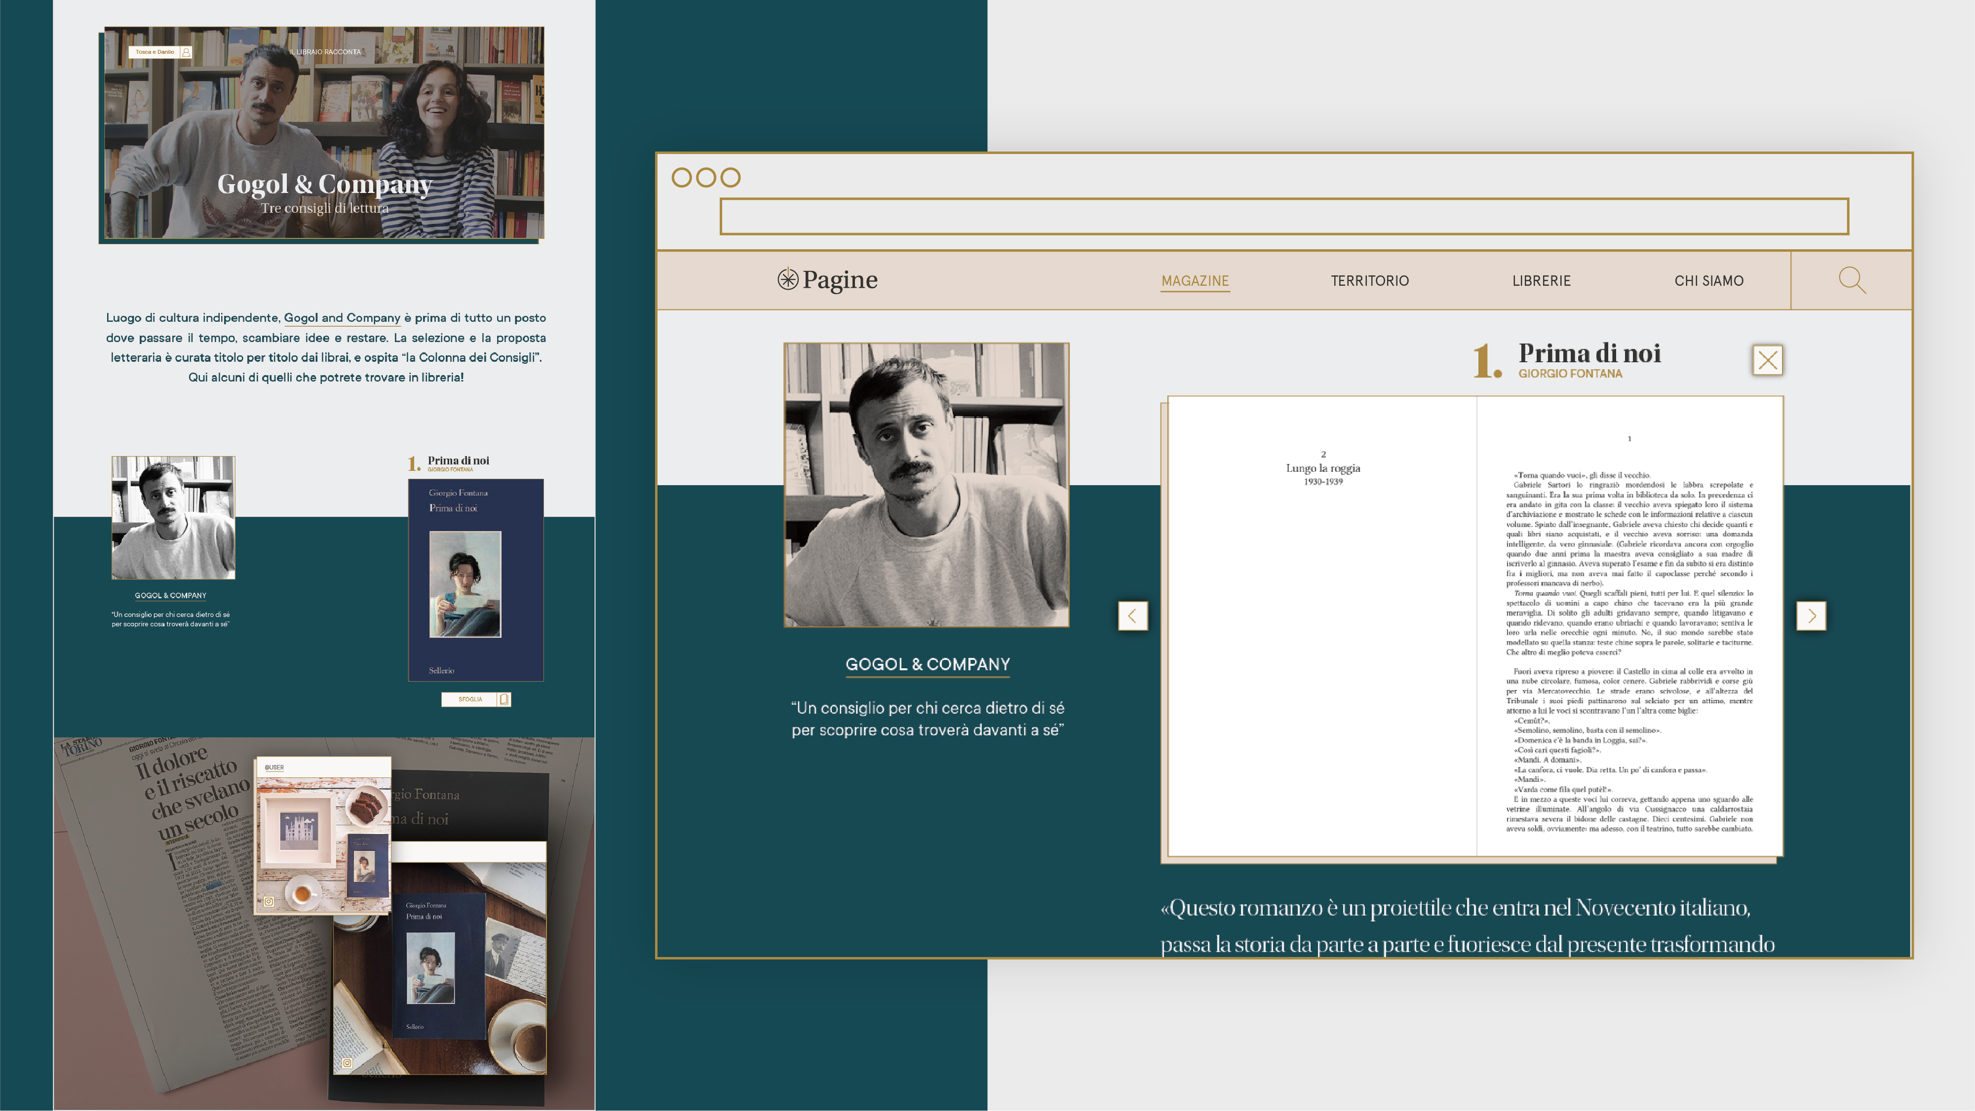Viewport: 1975px width, 1111px height.
Task: Open the MAGAZINE nav item
Action: [1195, 281]
